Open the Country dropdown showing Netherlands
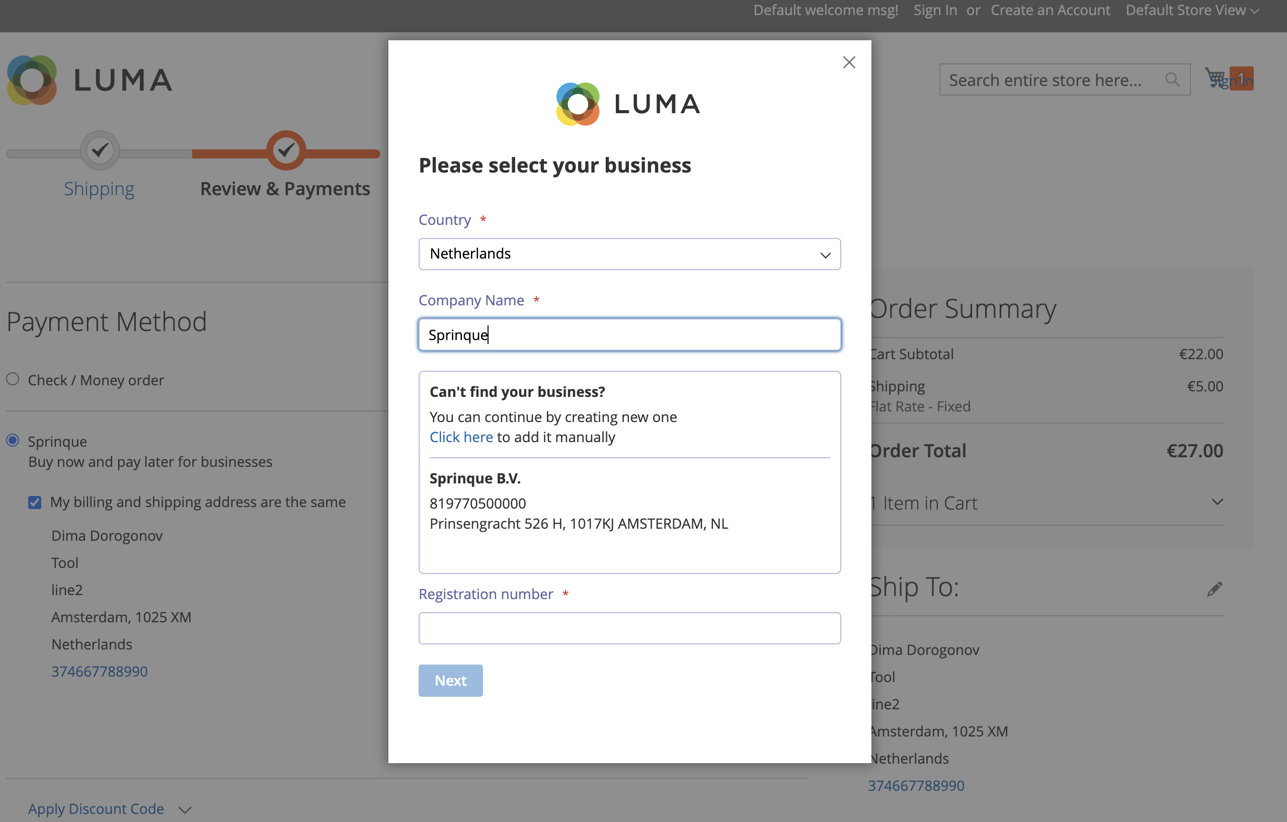Viewport: 1287px width, 822px height. [x=629, y=254]
